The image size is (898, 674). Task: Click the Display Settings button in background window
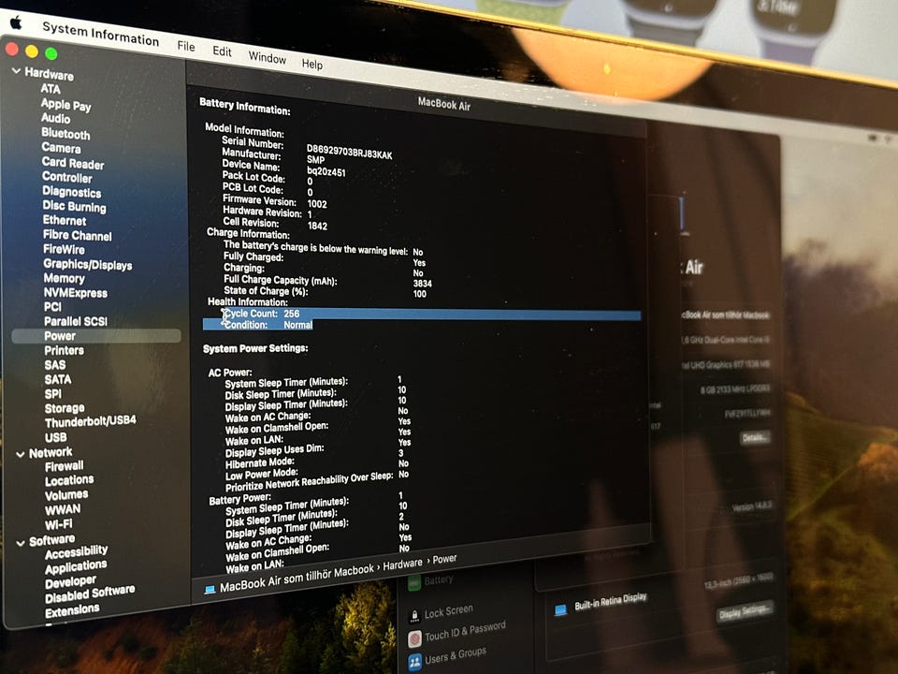point(746,612)
